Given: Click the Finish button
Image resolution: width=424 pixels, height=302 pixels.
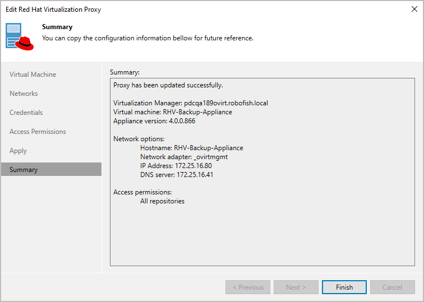Looking at the screenshot, I should coord(344,287).
